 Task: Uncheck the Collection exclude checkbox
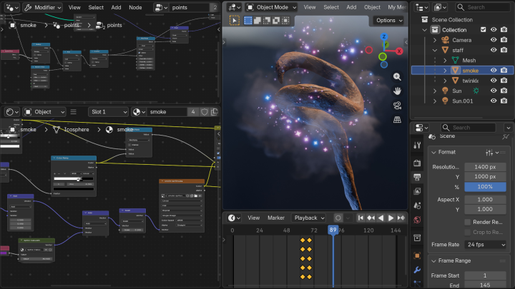pyautogui.click(x=483, y=30)
